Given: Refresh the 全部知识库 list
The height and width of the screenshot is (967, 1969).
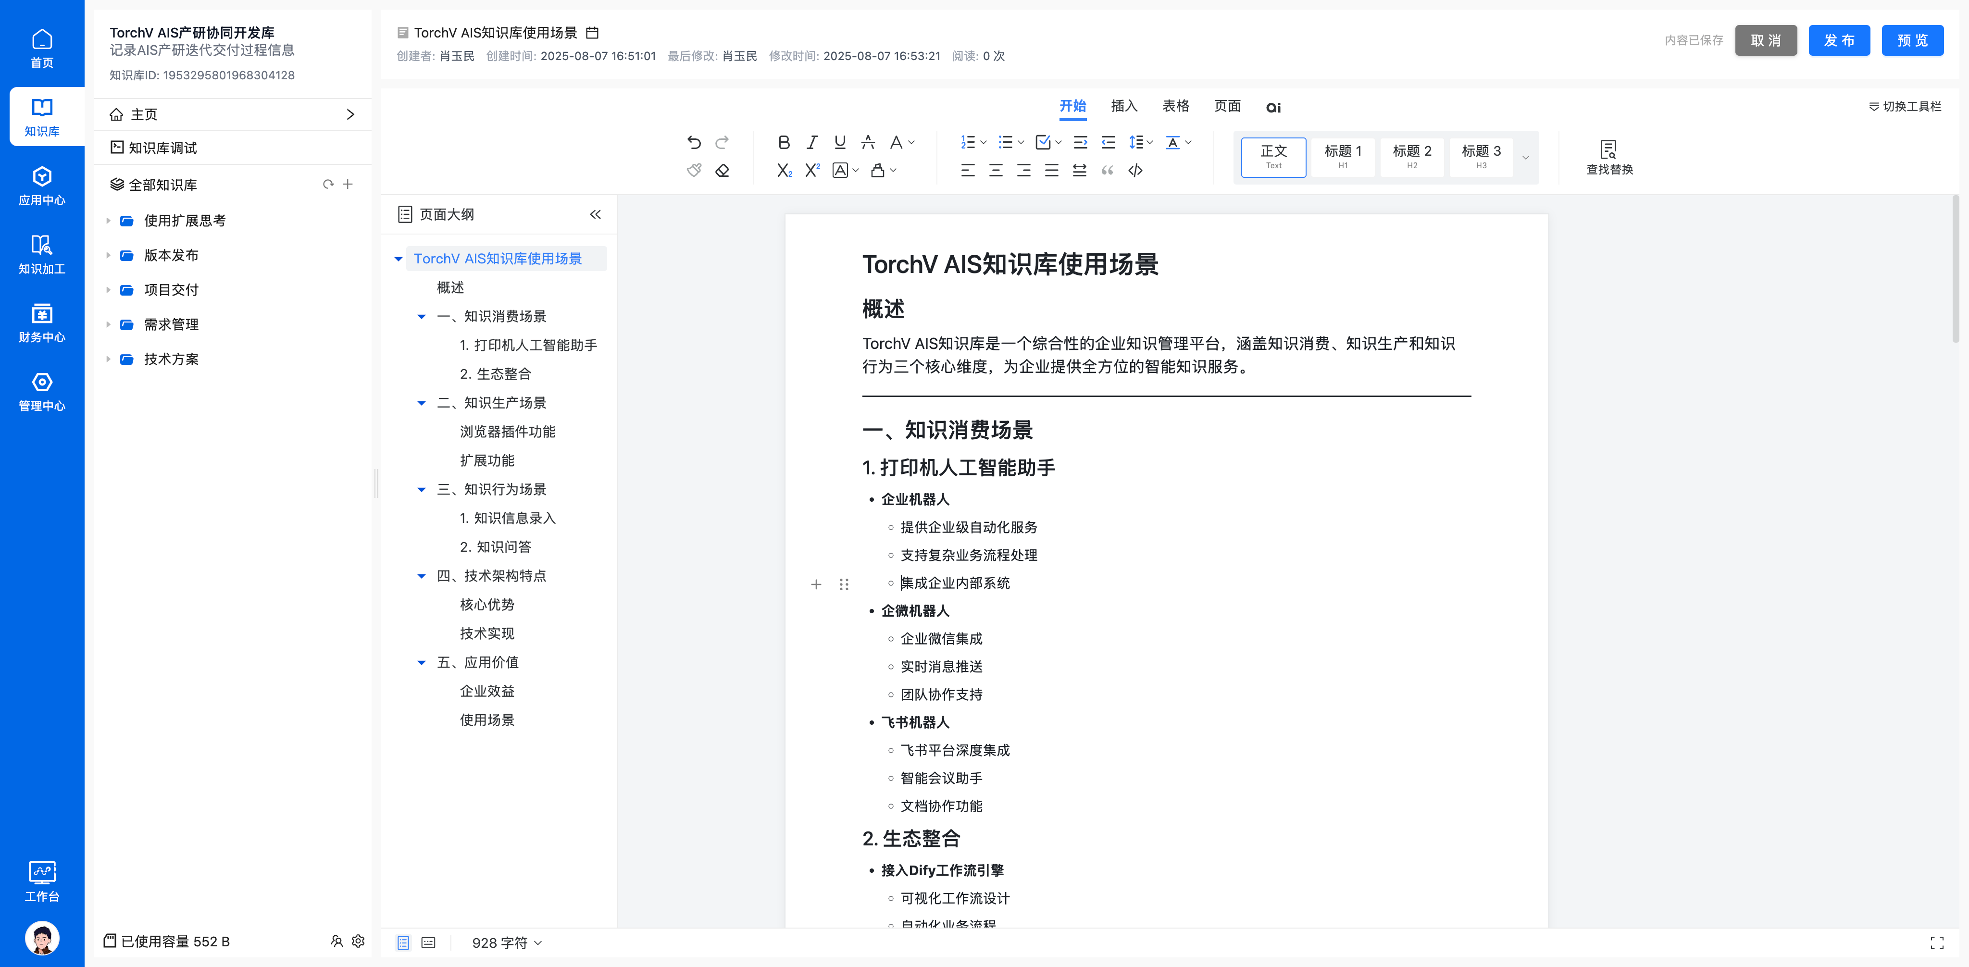Looking at the screenshot, I should click(x=328, y=184).
